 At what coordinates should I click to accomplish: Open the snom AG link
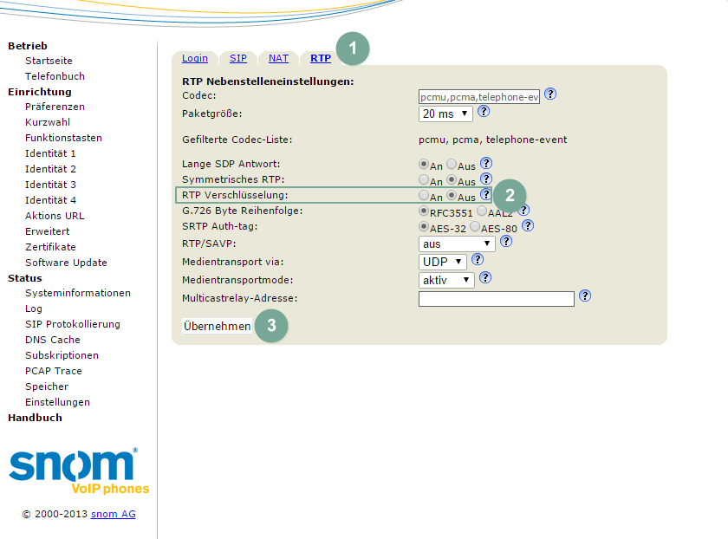[x=113, y=514]
